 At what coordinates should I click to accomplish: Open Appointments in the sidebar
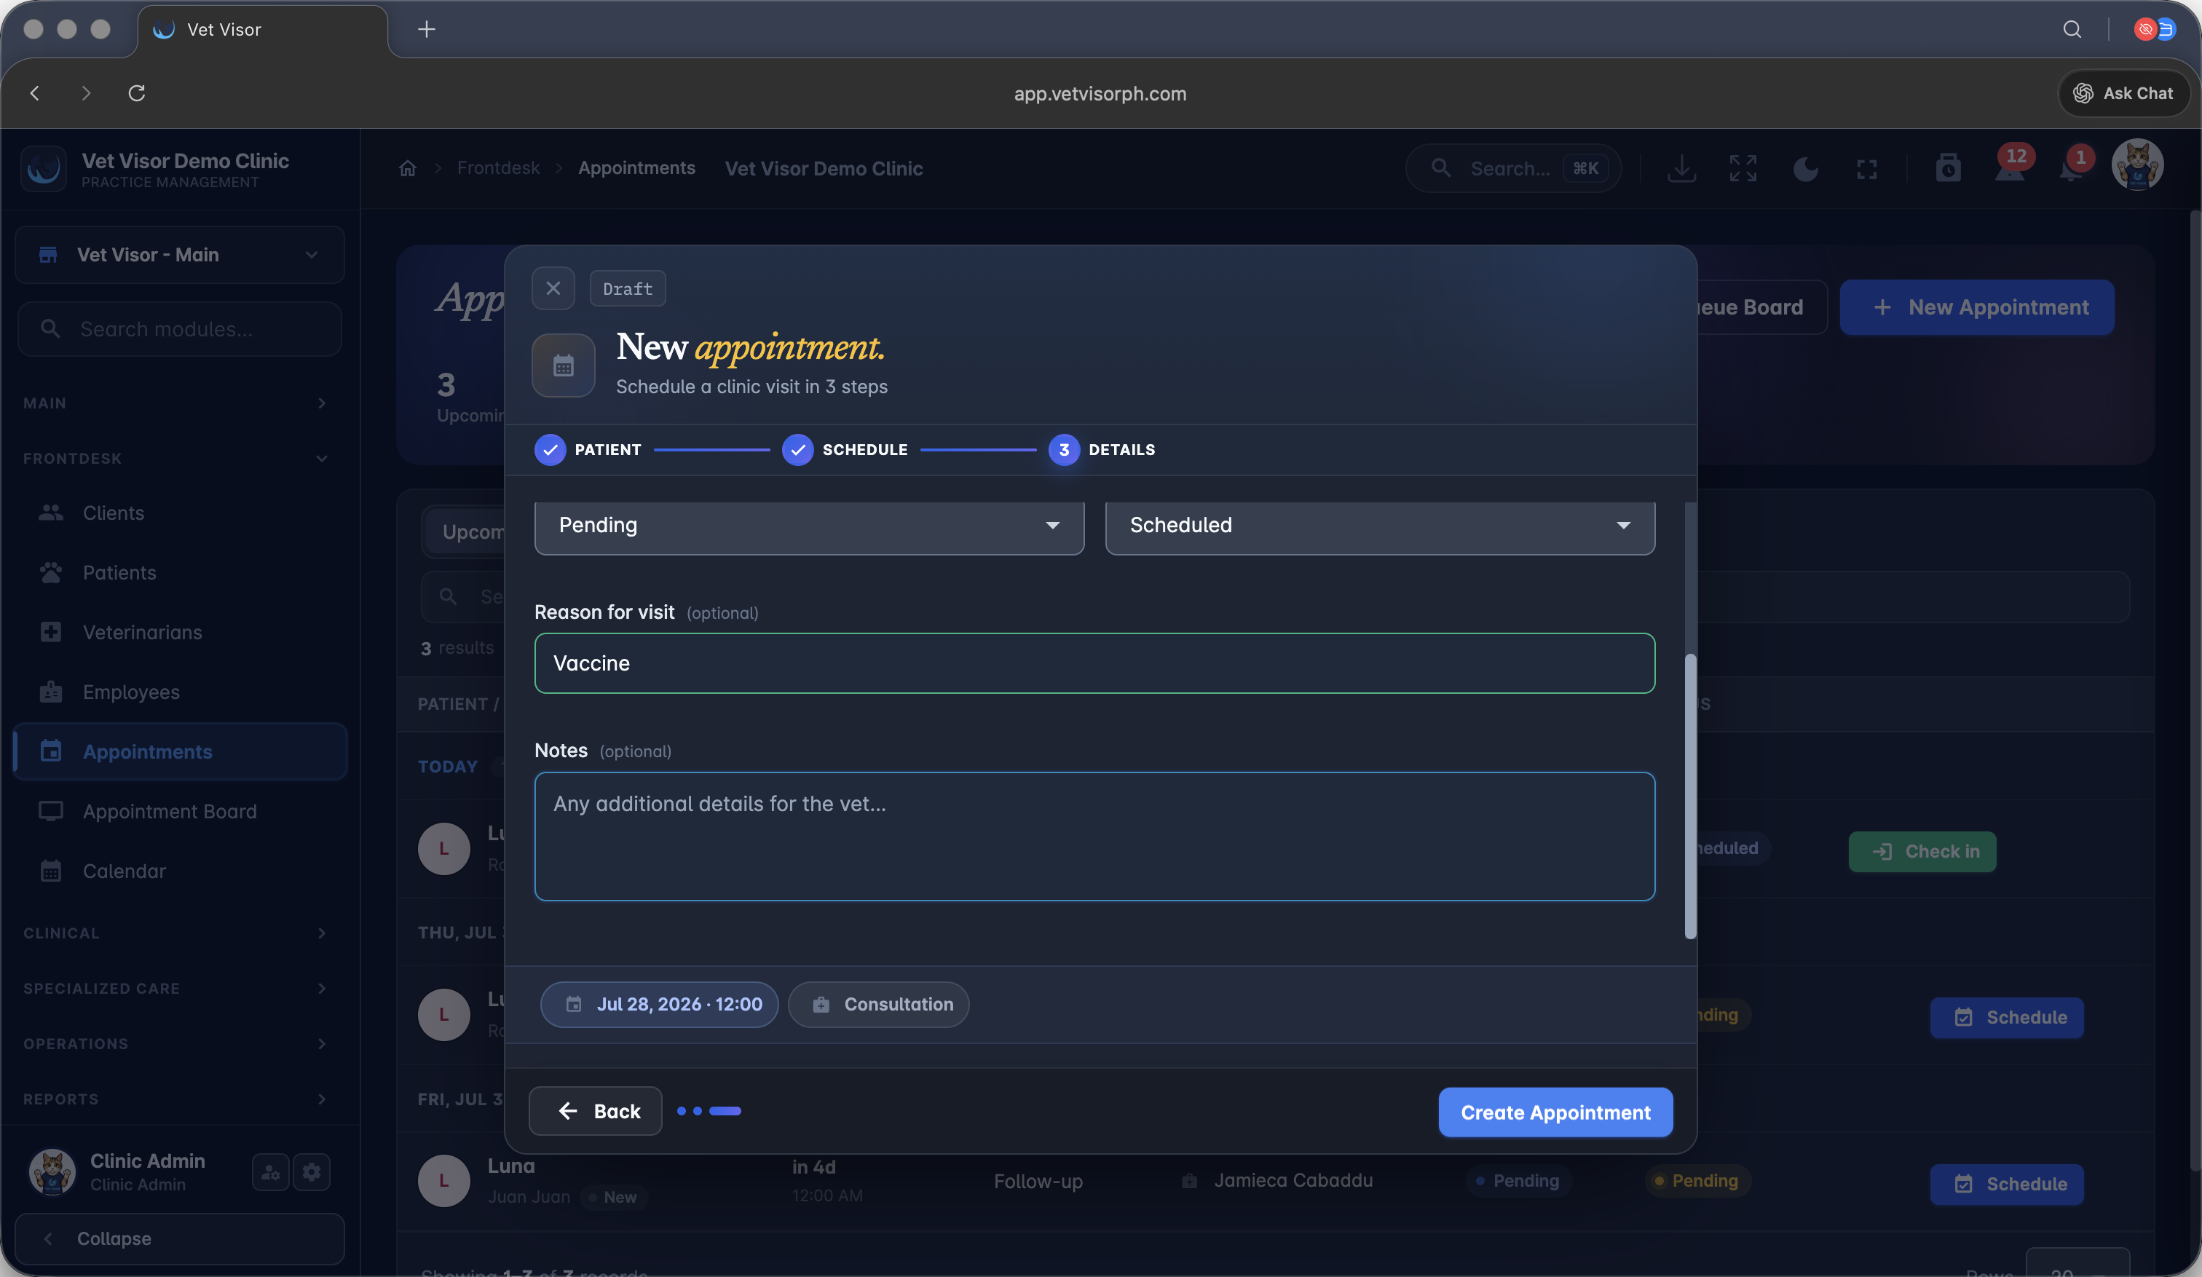pyautogui.click(x=180, y=752)
